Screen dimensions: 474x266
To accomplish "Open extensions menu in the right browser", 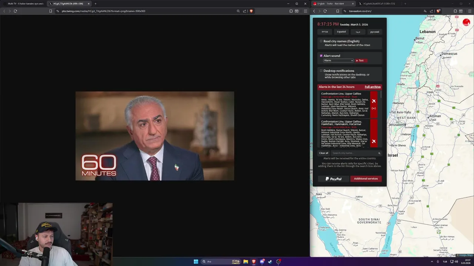I will click(x=455, y=11).
